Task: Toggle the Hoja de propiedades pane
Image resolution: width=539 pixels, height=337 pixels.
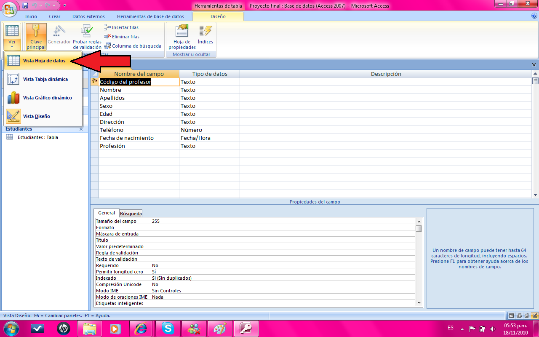Action: [182, 37]
